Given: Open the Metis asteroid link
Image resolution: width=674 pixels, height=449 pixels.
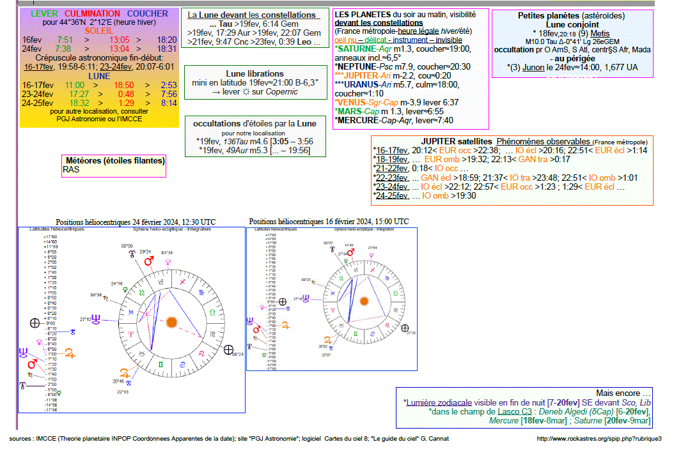Looking at the screenshot, I should (600, 33).
